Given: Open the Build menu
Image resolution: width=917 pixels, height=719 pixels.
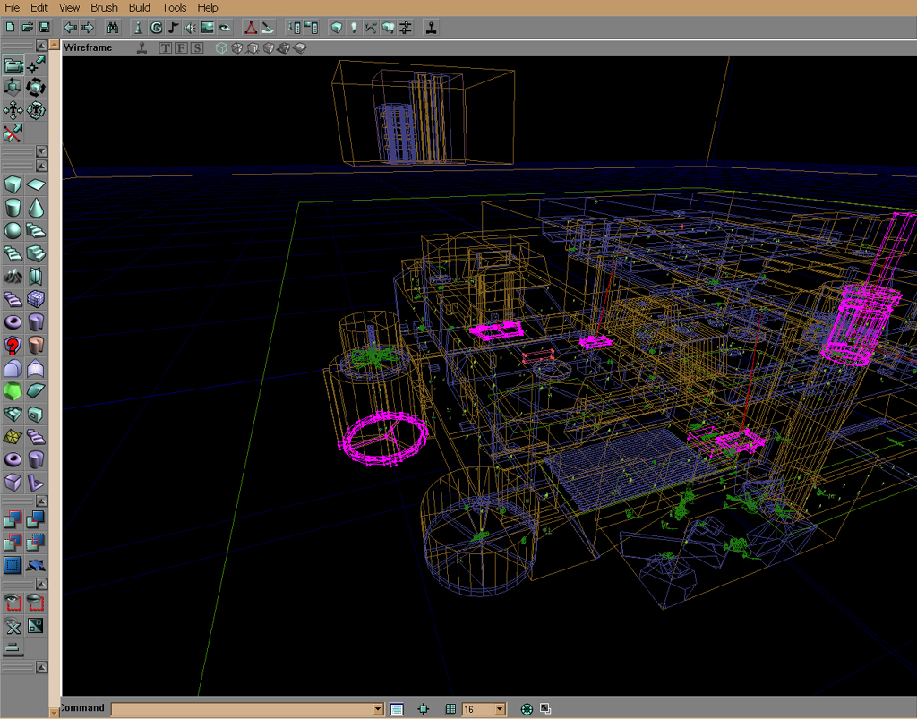Looking at the screenshot, I should 139,7.
